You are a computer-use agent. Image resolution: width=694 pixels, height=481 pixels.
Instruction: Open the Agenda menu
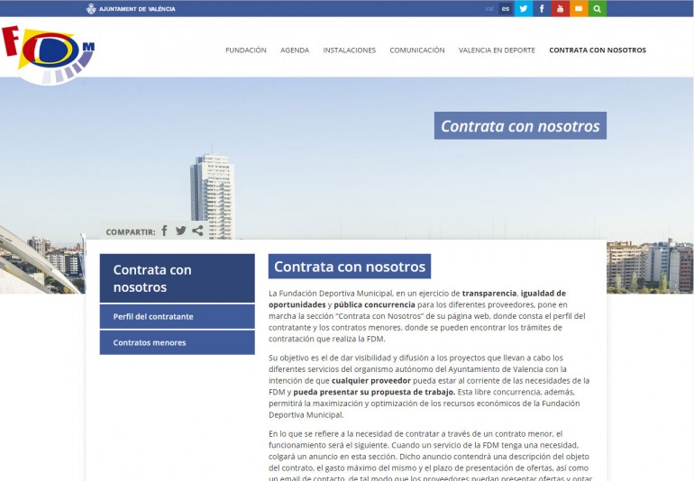click(x=295, y=50)
